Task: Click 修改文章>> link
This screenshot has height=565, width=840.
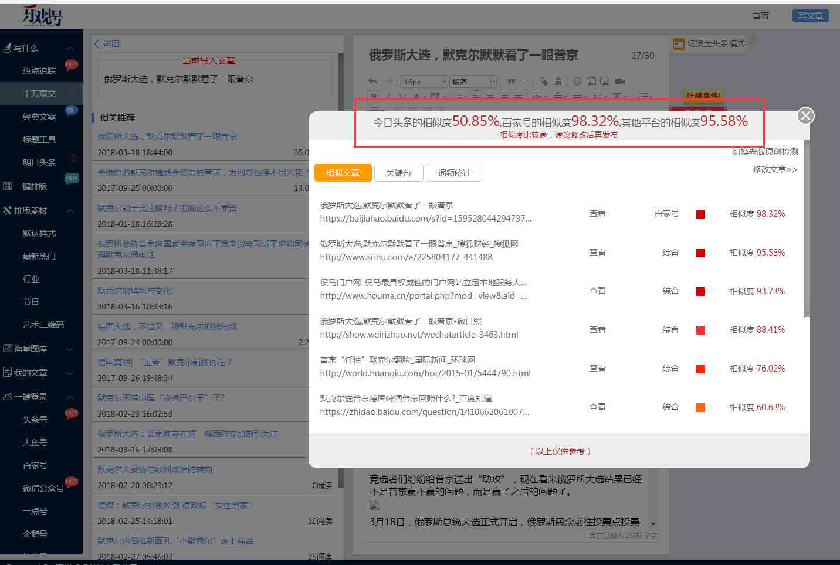Action: pos(775,169)
